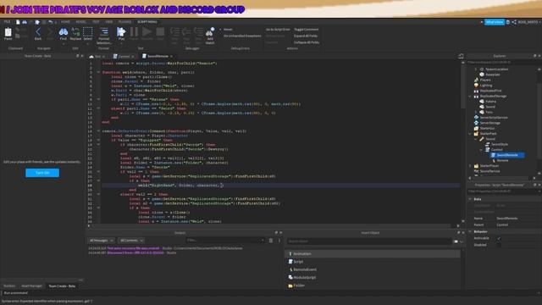Switch to the HOME ribbon tab
The width and height of the screenshot is (542, 305).
(x=65, y=22)
